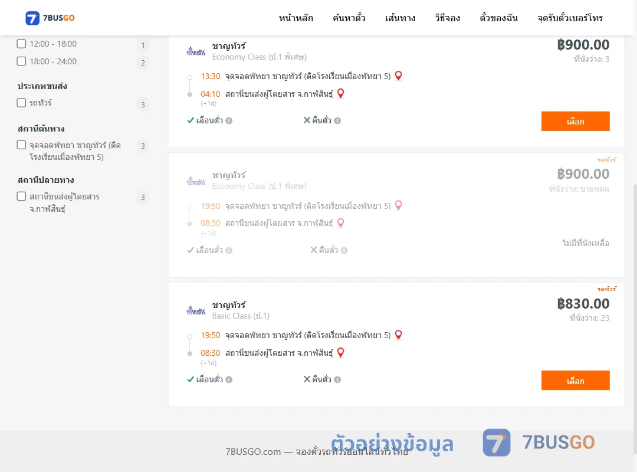
Task: Show คืนตั๋ว info icon on sold-out trip
Action: click(344, 250)
